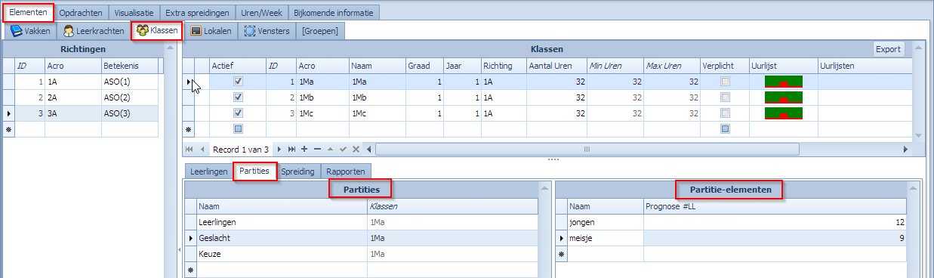Select the Geslacht partition row

tap(361, 238)
